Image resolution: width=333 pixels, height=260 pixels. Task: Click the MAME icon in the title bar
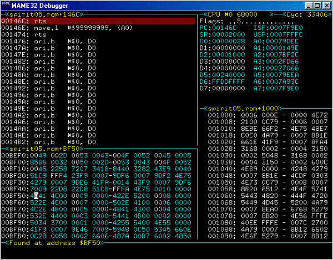[x=6, y=6]
